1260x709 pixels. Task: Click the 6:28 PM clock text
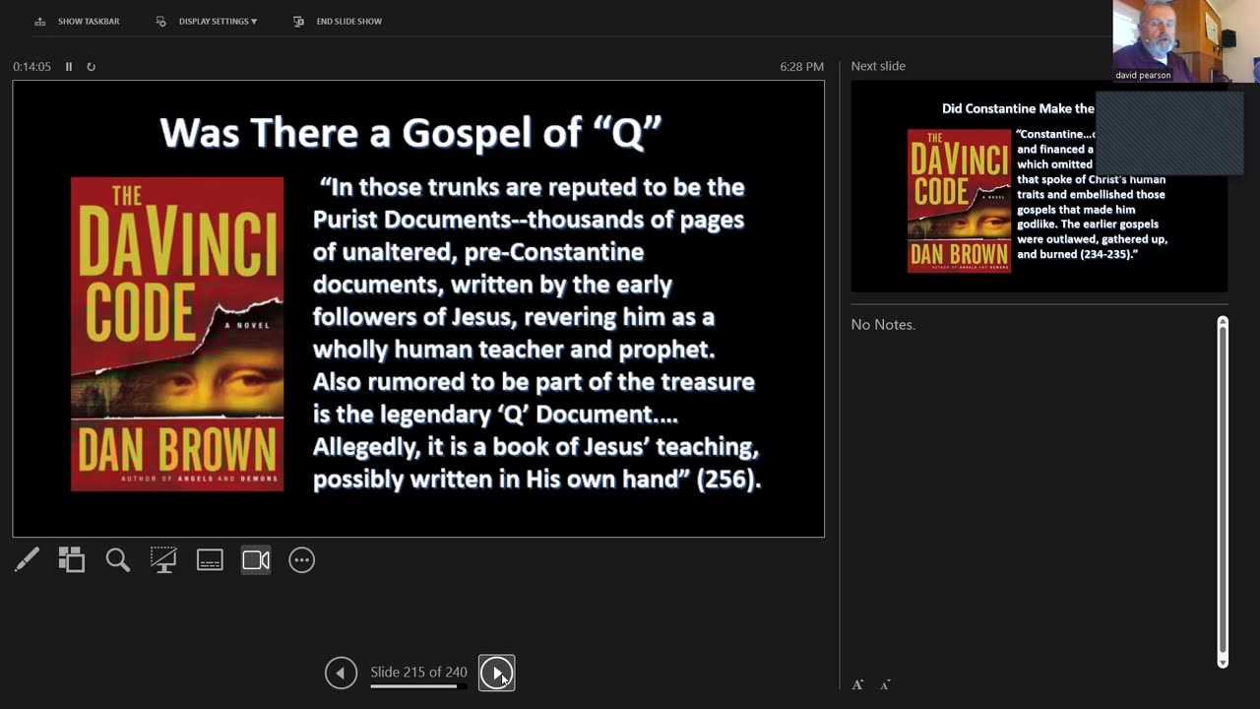pos(801,67)
